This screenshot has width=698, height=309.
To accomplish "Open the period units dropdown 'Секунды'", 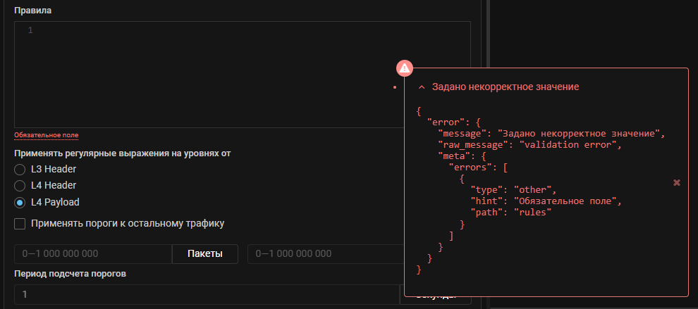I will point(435,295).
